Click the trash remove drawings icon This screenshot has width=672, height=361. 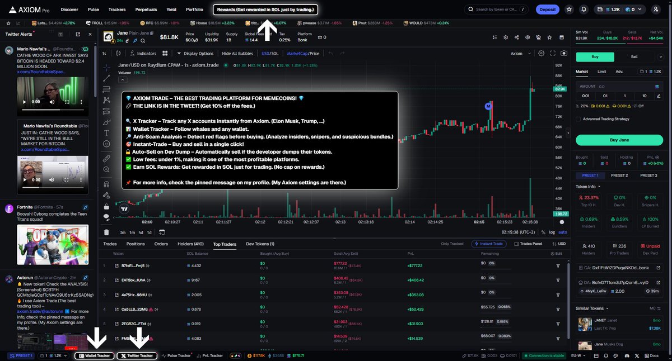pyautogui.click(x=106, y=232)
